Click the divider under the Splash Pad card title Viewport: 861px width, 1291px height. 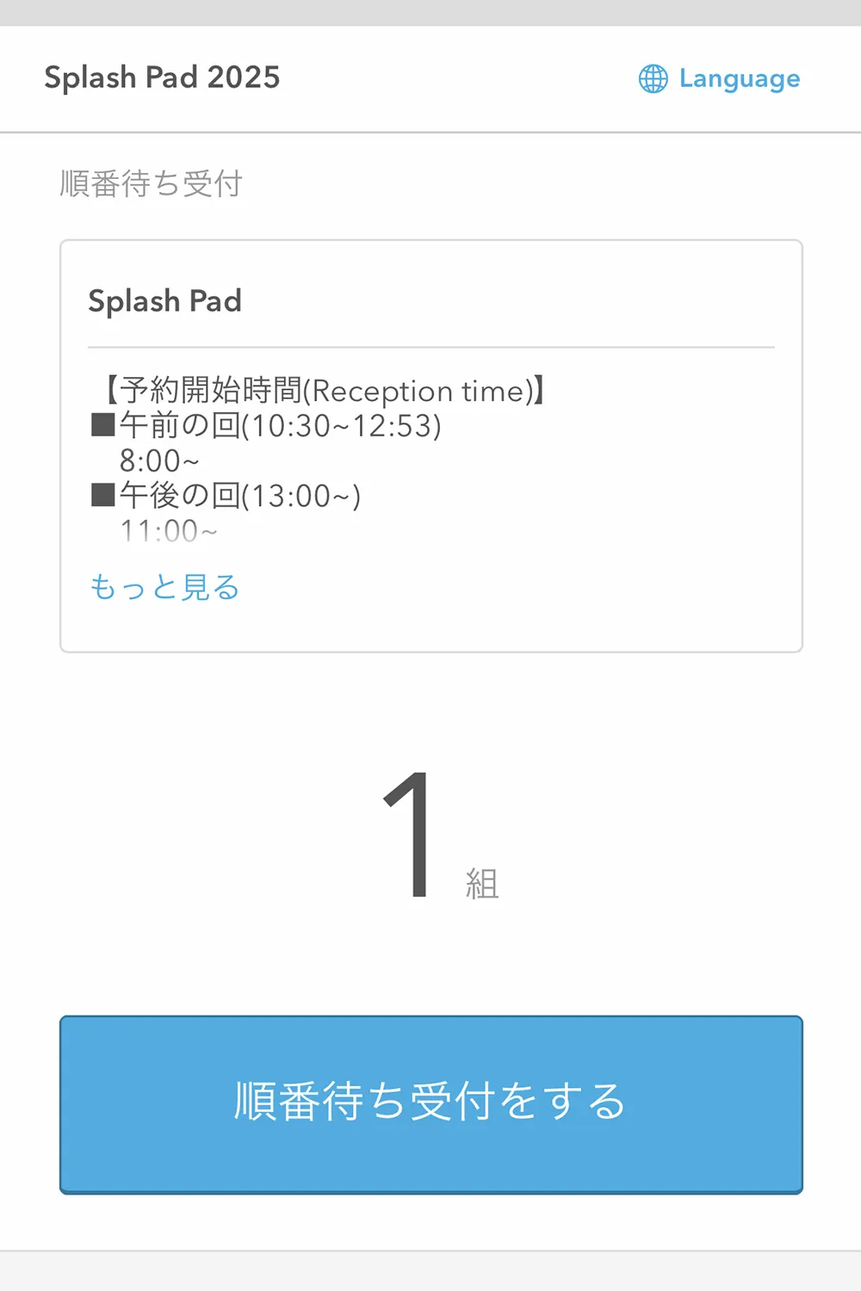[431, 348]
